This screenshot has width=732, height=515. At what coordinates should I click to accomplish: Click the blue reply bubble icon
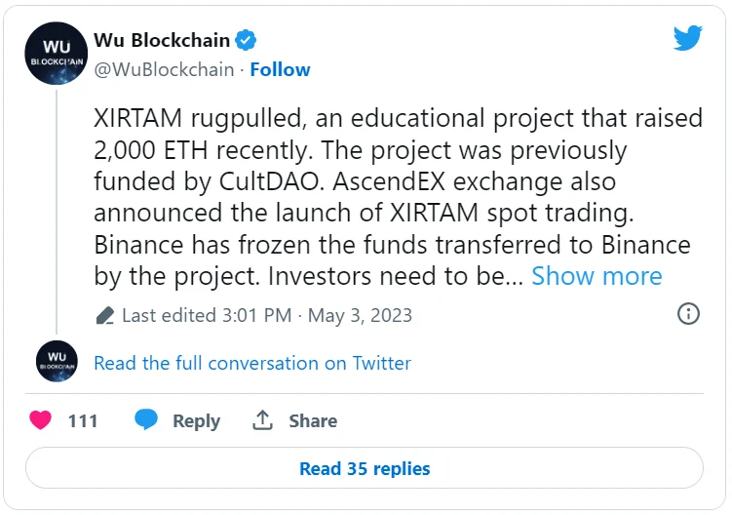click(146, 420)
